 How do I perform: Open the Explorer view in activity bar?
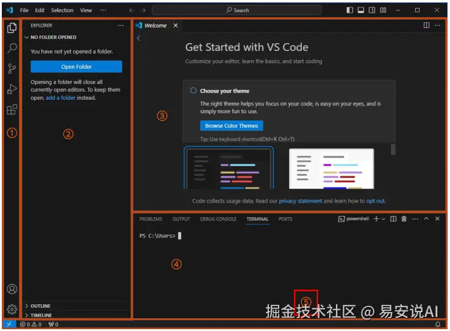click(x=12, y=28)
